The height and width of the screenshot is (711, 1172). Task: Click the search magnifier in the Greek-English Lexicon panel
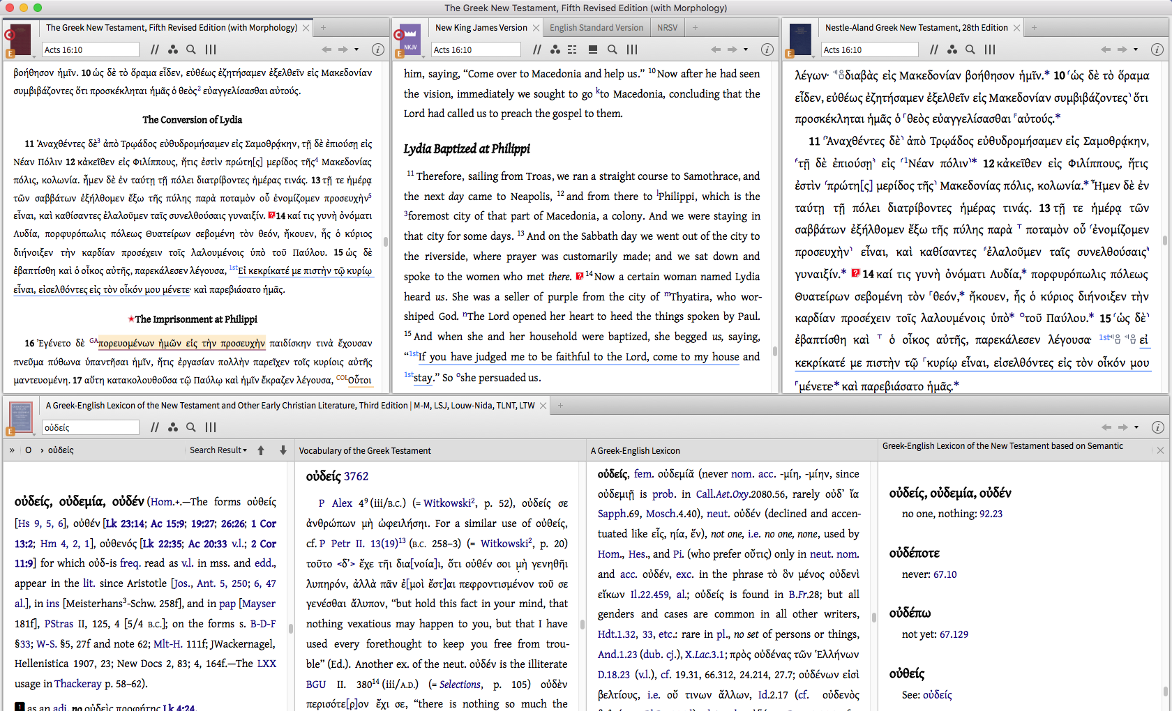coord(191,427)
